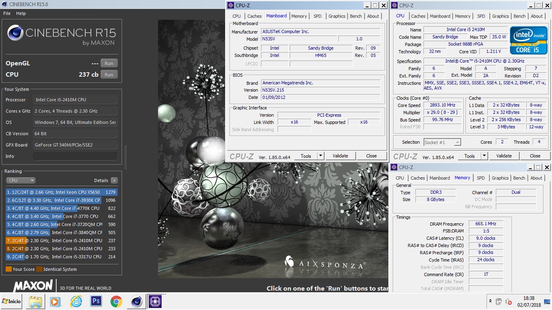Screen dimensions: 552x310
Task: Click the Southbridge HM65 field
Action: [x=321, y=55]
